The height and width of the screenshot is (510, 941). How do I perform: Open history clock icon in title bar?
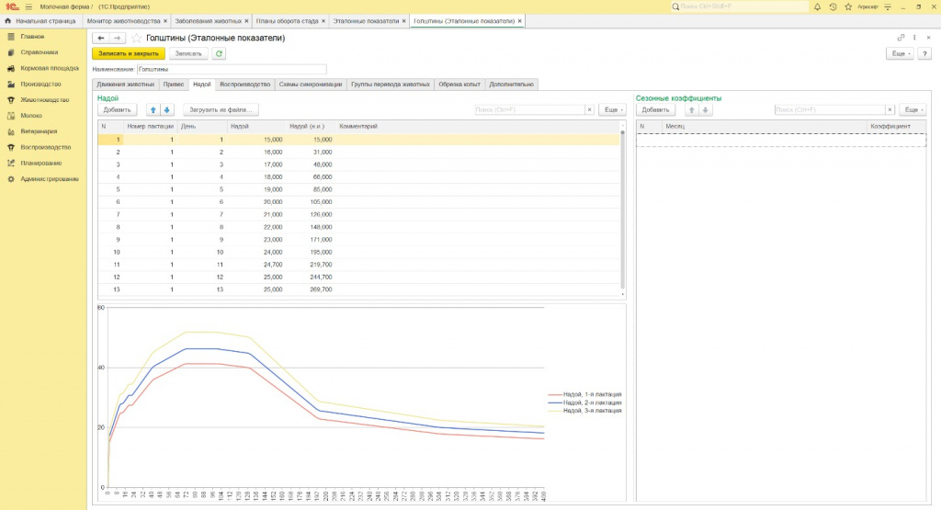[833, 6]
